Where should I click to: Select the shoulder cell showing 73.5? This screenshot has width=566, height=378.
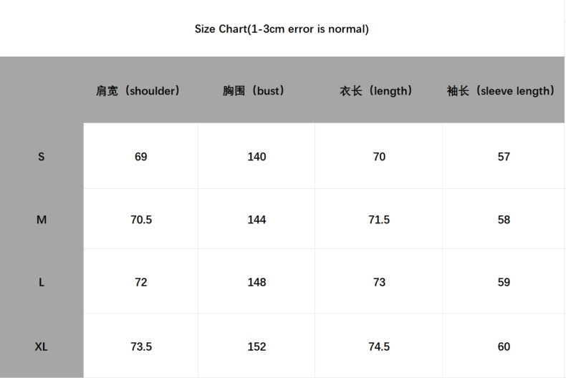(x=140, y=346)
